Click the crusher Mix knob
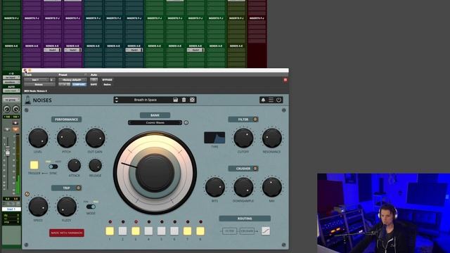Screen dimensions: 450x253 tap(272, 188)
